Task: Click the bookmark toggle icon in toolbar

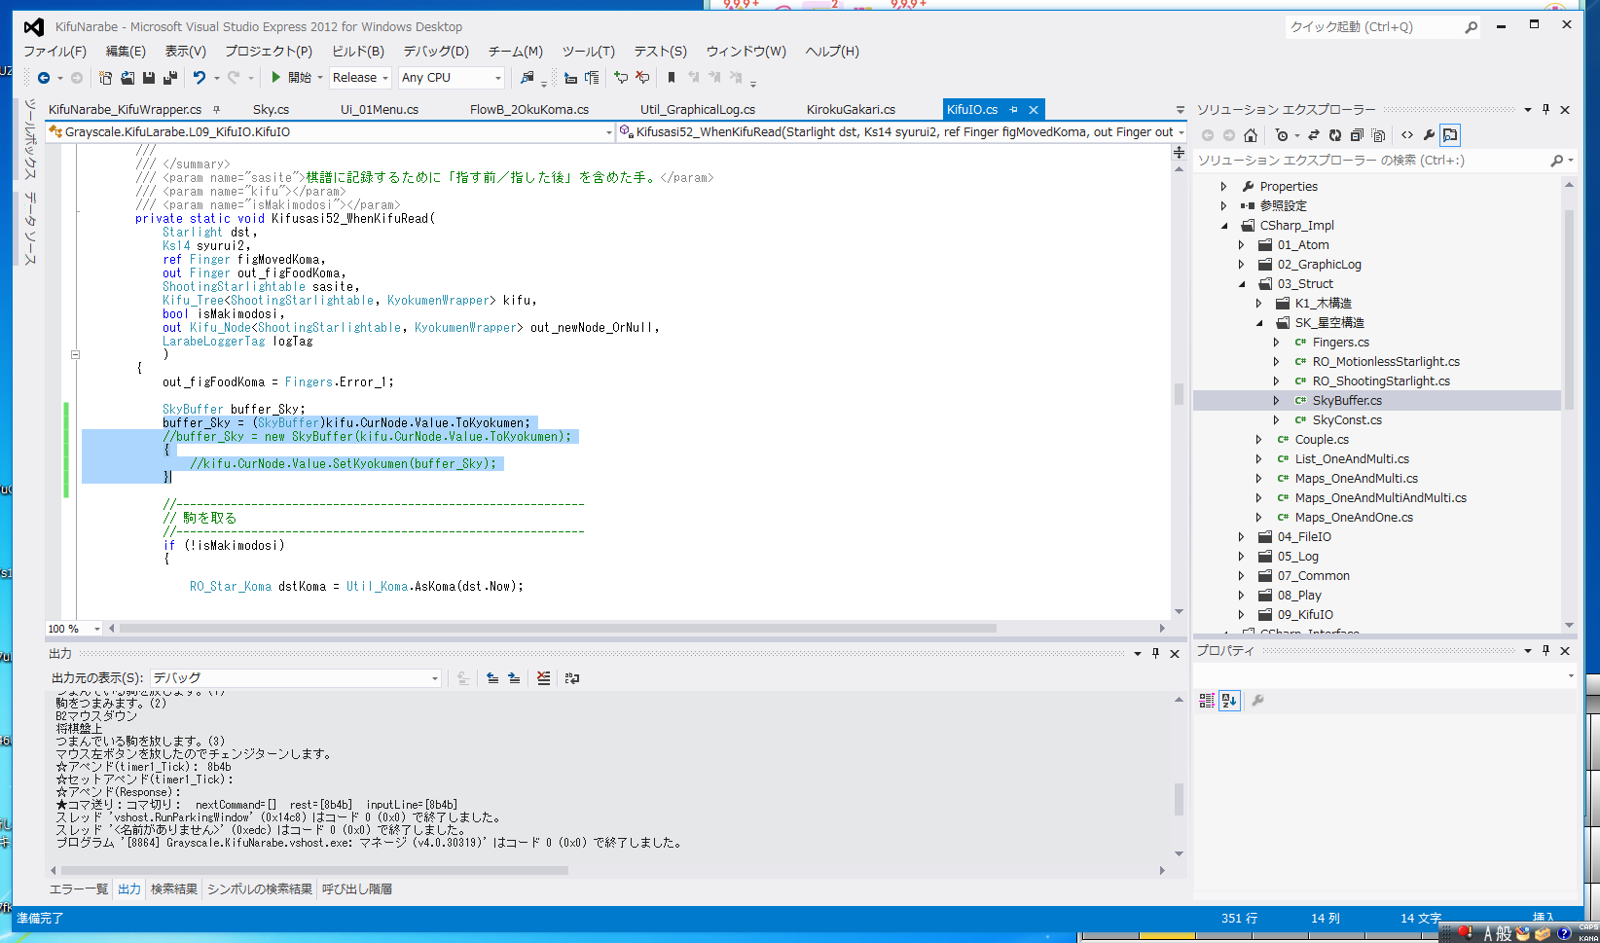Action: pyautogui.click(x=671, y=78)
